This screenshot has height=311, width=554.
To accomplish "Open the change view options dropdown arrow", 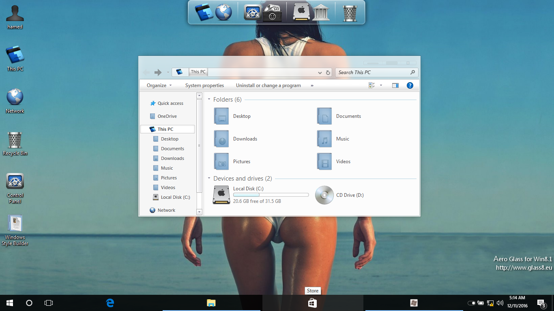I will coord(381,85).
